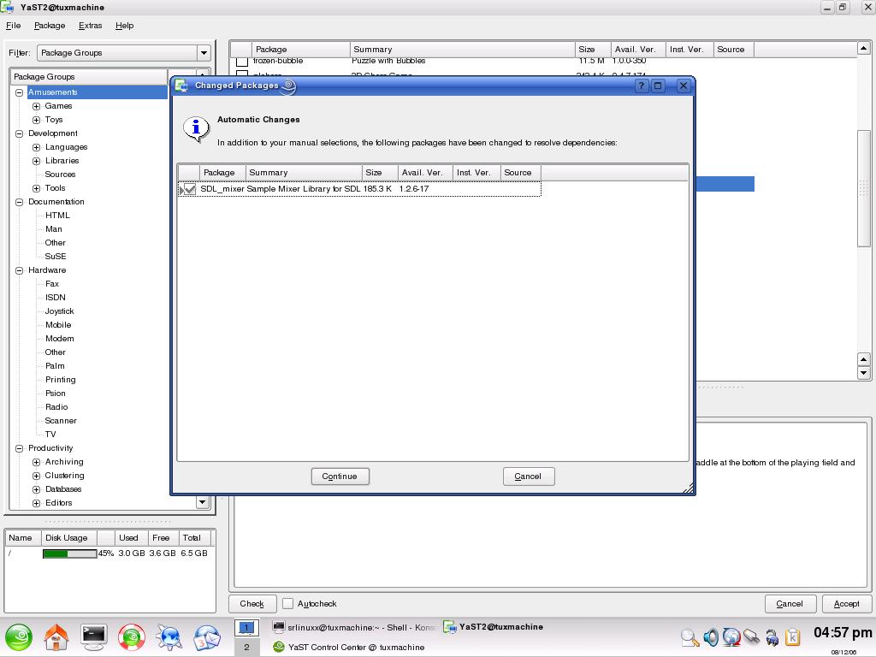Sort dialog list by Avail. Ver. column
The height and width of the screenshot is (657, 876).
[x=424, y=173]
